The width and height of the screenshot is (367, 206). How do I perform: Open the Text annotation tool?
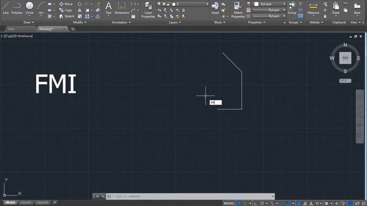click(108, 8)
